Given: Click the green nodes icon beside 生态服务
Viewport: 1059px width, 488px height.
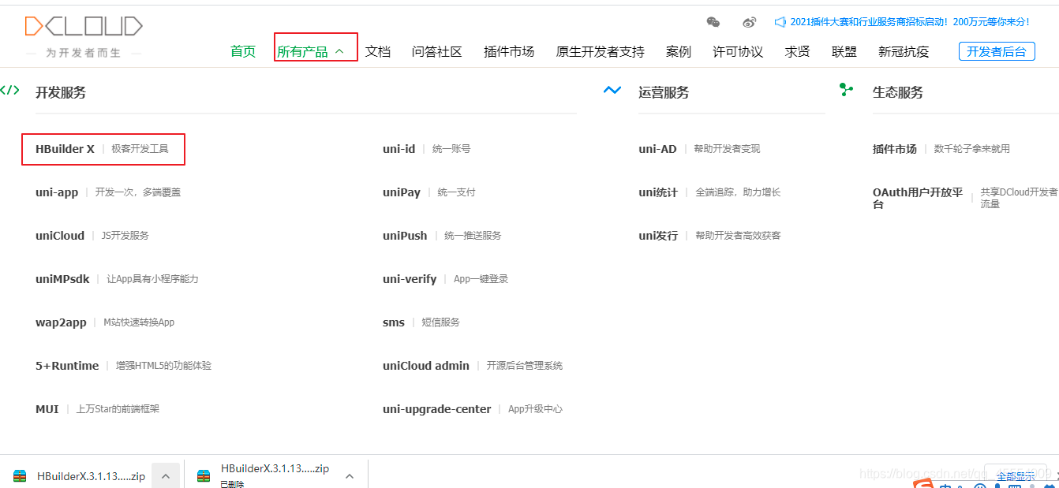Looking at the screenshot, I should pyautogui.click(x=846, y=90).
